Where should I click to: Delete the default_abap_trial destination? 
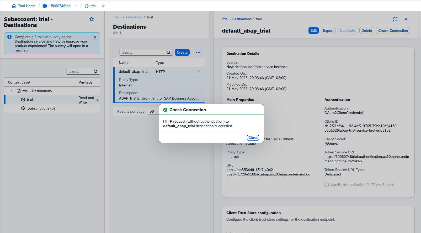tap(366, 30)
